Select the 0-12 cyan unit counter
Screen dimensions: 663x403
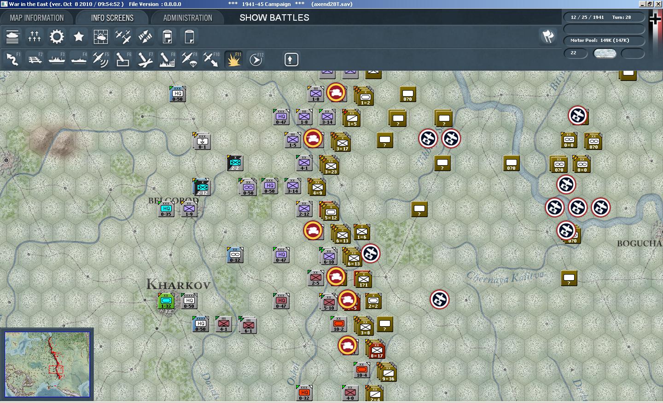235,255
